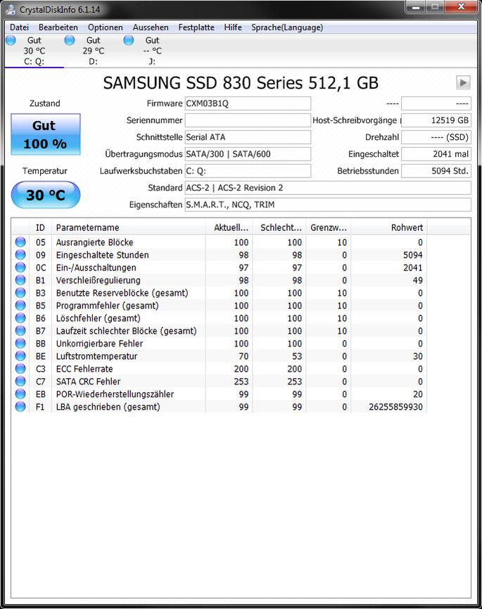
Task: Click the empty Seriennummer field
Action: tap(248, 120)
